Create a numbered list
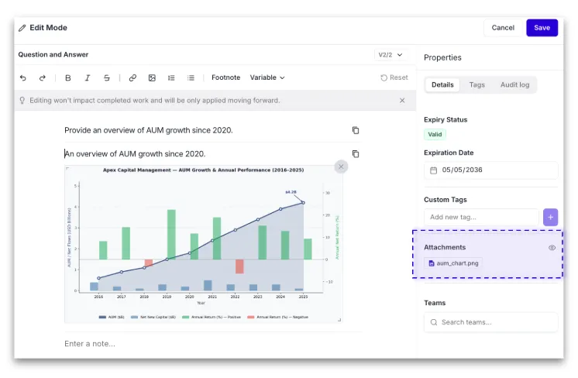The height and width of the screenshot is (378, 578). (x=171, y=77)
